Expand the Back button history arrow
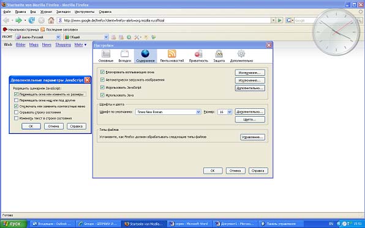365x228 pixels. coord(12,20)
